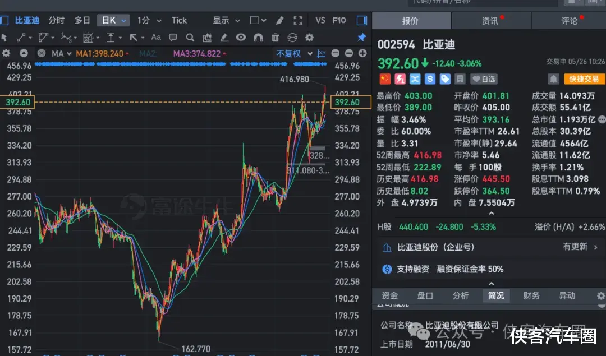This screenshot has height=356, width=606.
Task: Click the blue shuffle connect icon
Action: click(x=415, y=79)
